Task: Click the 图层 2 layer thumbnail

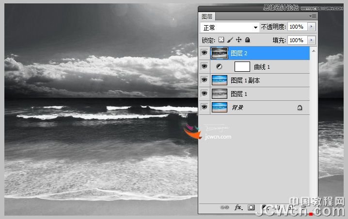Action: tap(219, 53)
